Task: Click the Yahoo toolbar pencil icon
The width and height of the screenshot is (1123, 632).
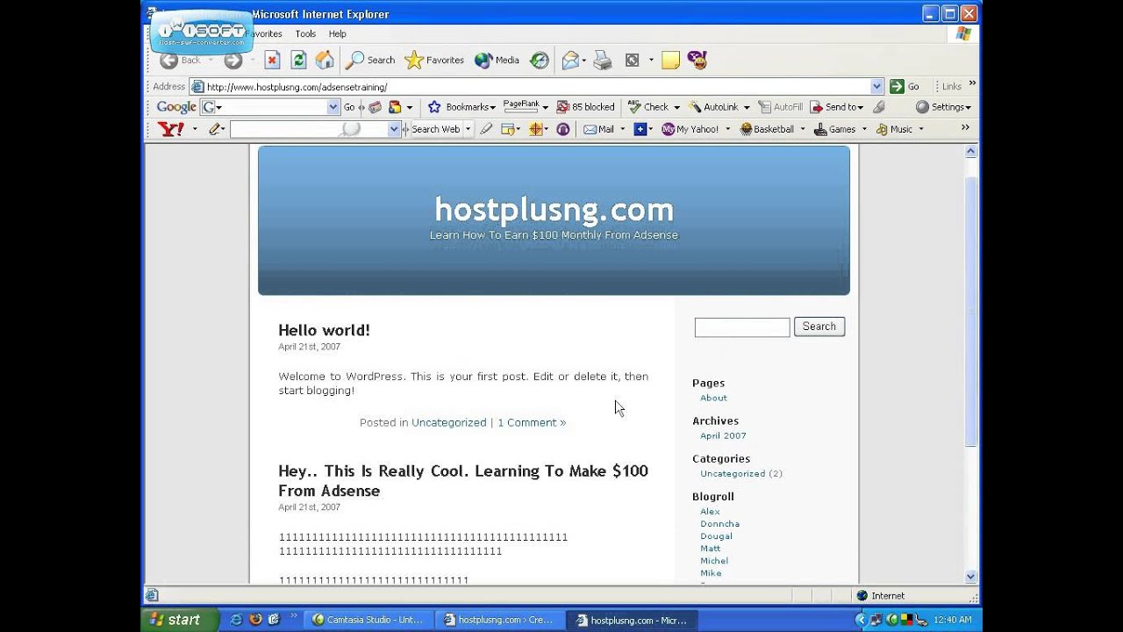Action: point(214,129)
